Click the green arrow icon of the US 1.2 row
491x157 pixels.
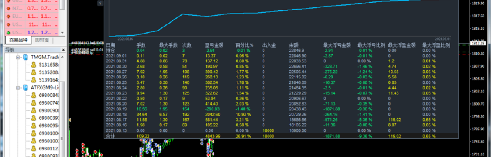[8, 33]
